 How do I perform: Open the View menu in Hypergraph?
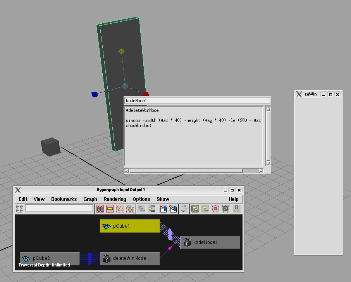pos(39,199)
